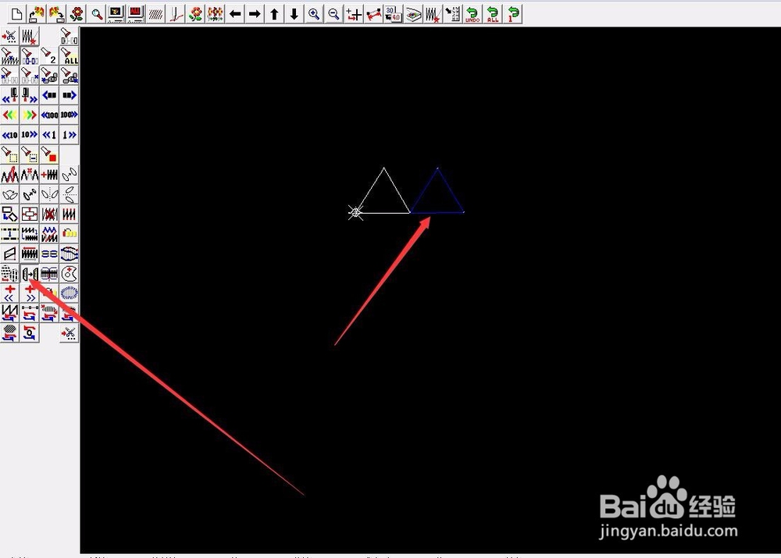Select flashlight with red square tool

[x=49, y=155]
